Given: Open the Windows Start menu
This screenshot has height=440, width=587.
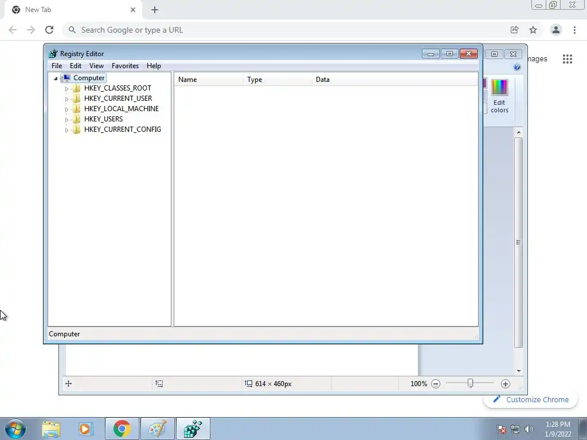Looking at the screenshot, I should click(x=15, y=429).
